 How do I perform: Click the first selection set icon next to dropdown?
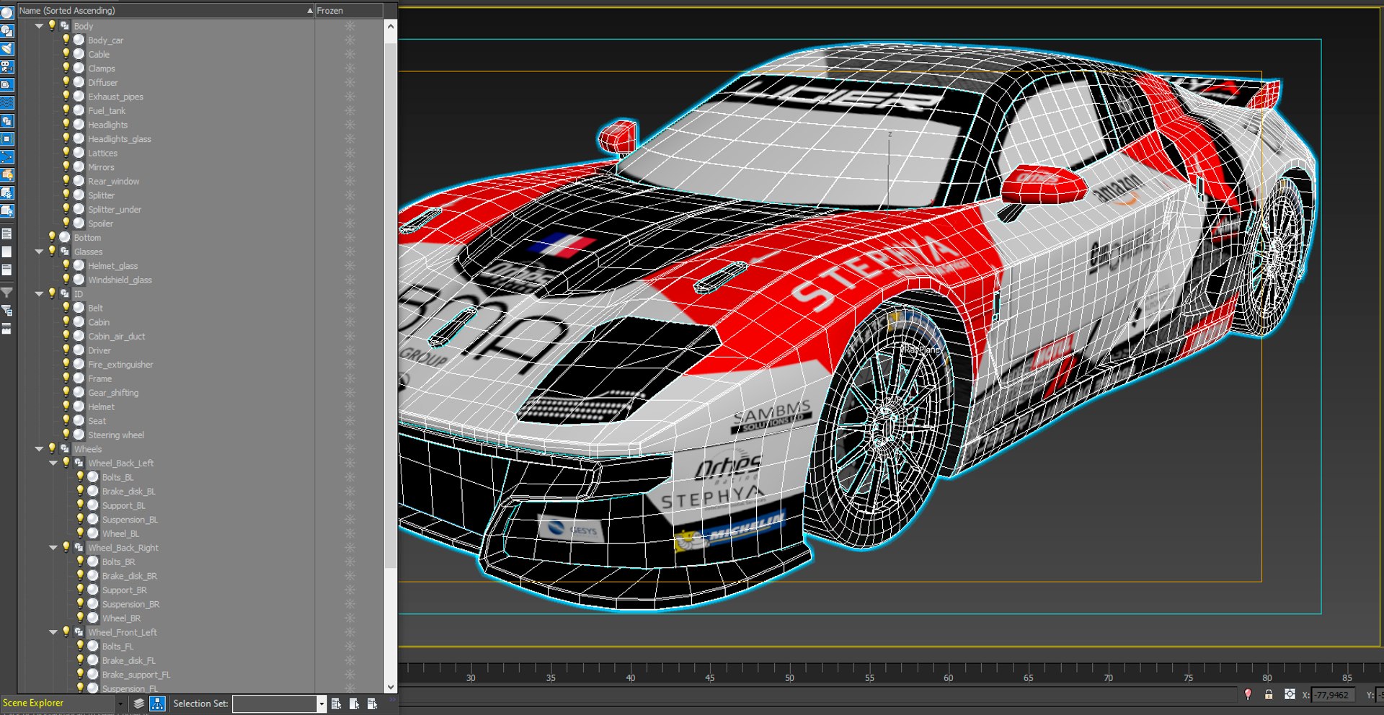[336, 703]
